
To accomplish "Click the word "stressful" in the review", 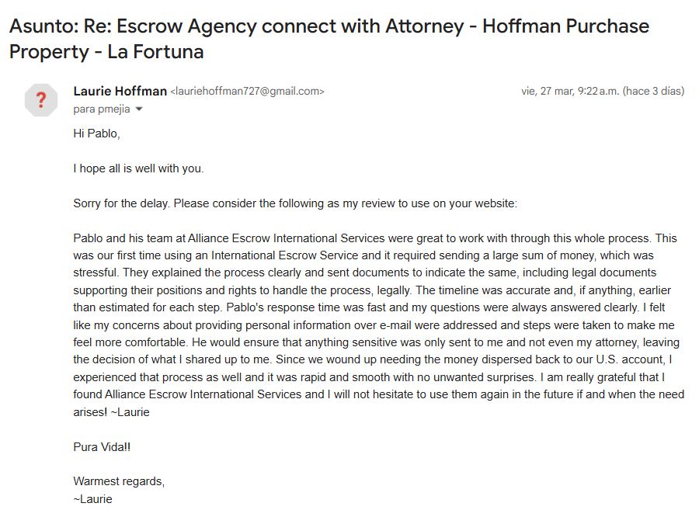I will coord(96,272).
